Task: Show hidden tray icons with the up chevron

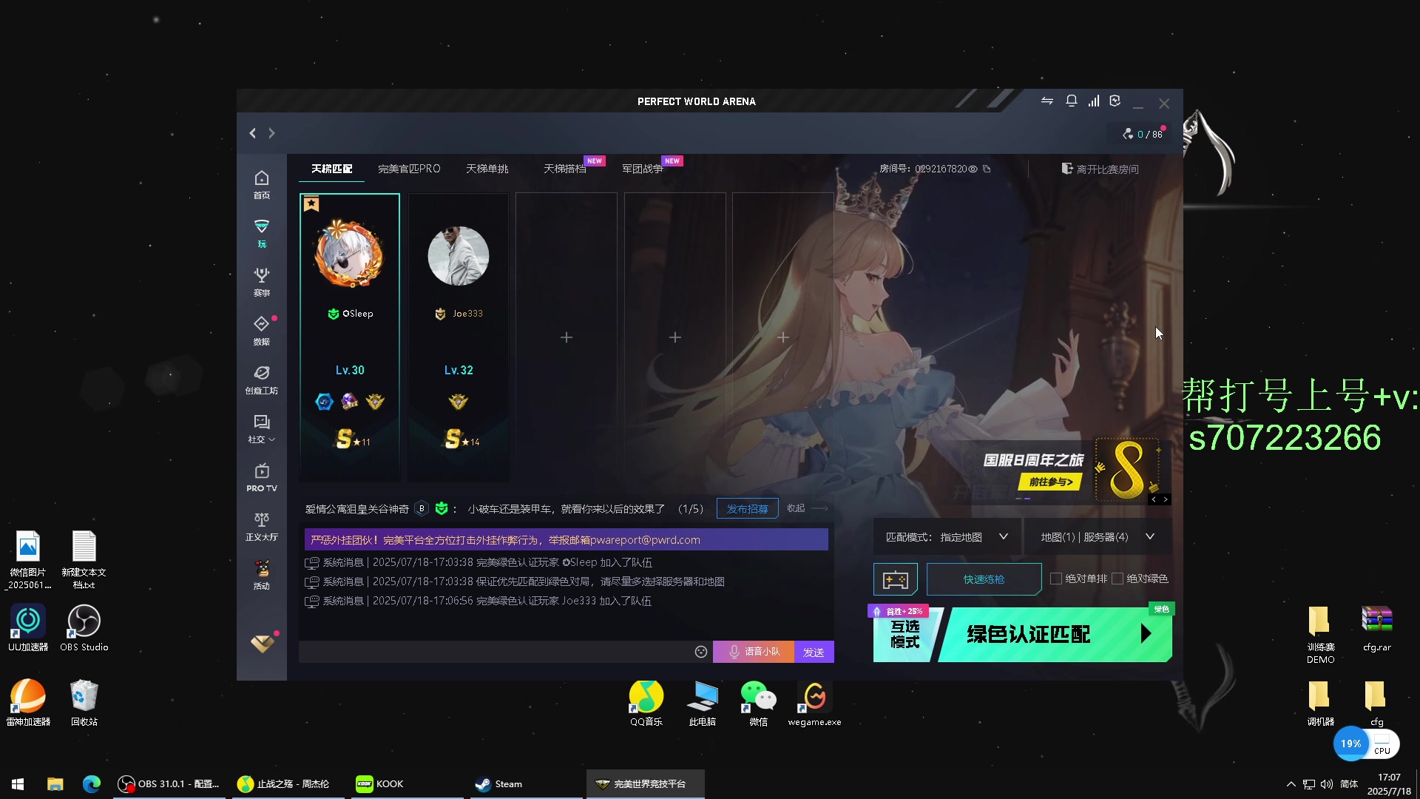Action: (x=1291, y=784)
